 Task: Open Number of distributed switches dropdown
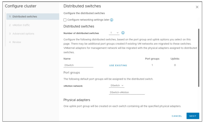[114, 33]
